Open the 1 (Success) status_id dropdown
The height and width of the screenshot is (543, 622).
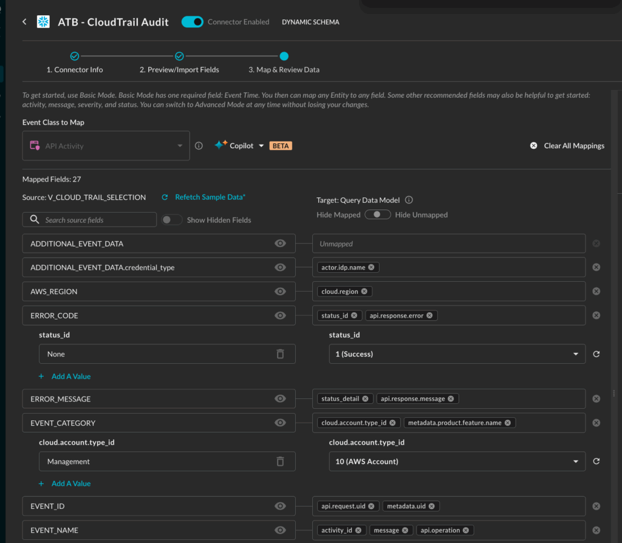pos(457,353)
